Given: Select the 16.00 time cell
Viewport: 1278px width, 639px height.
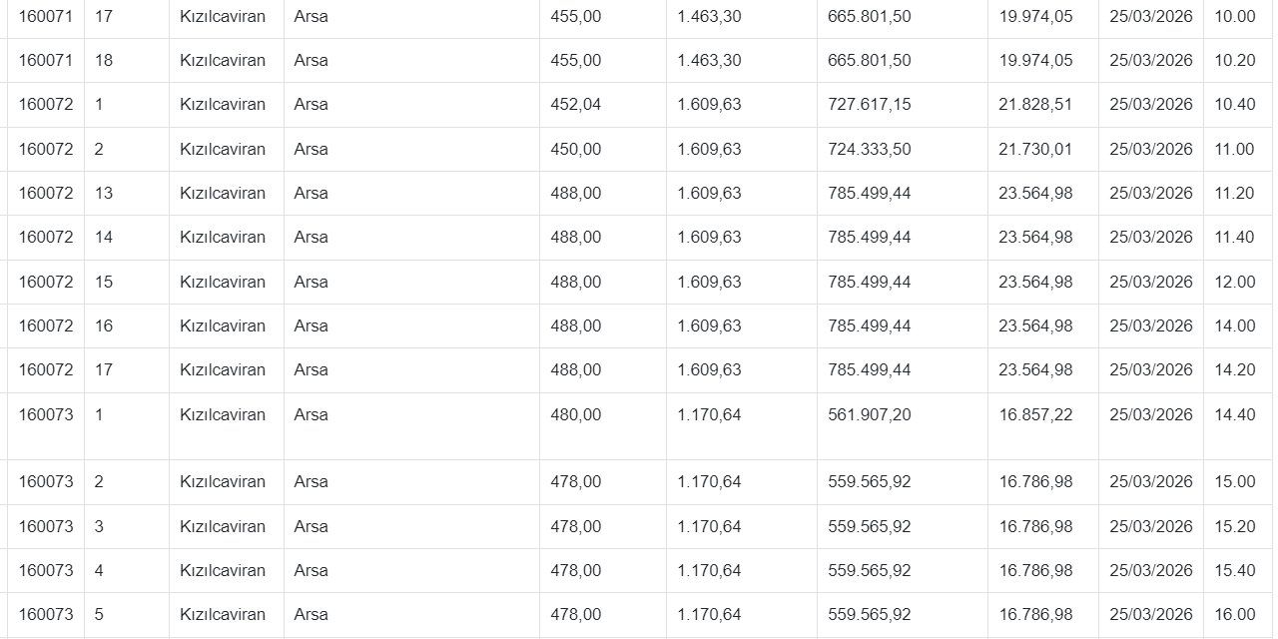Looking at the screenshot, I should click(1235, 614).
